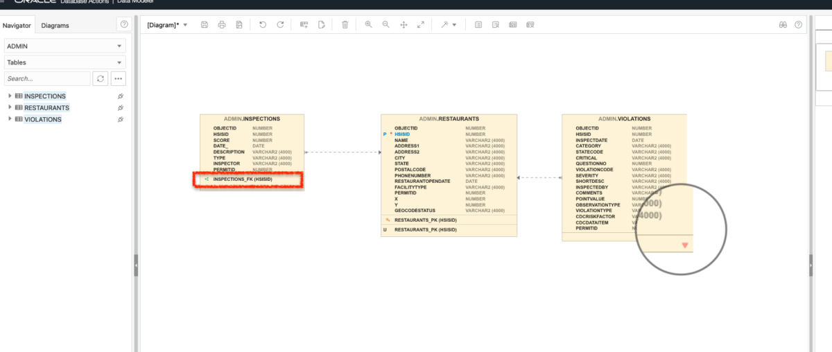
Task: Open the Tables object type dropdown
Action: click(64, 62)
